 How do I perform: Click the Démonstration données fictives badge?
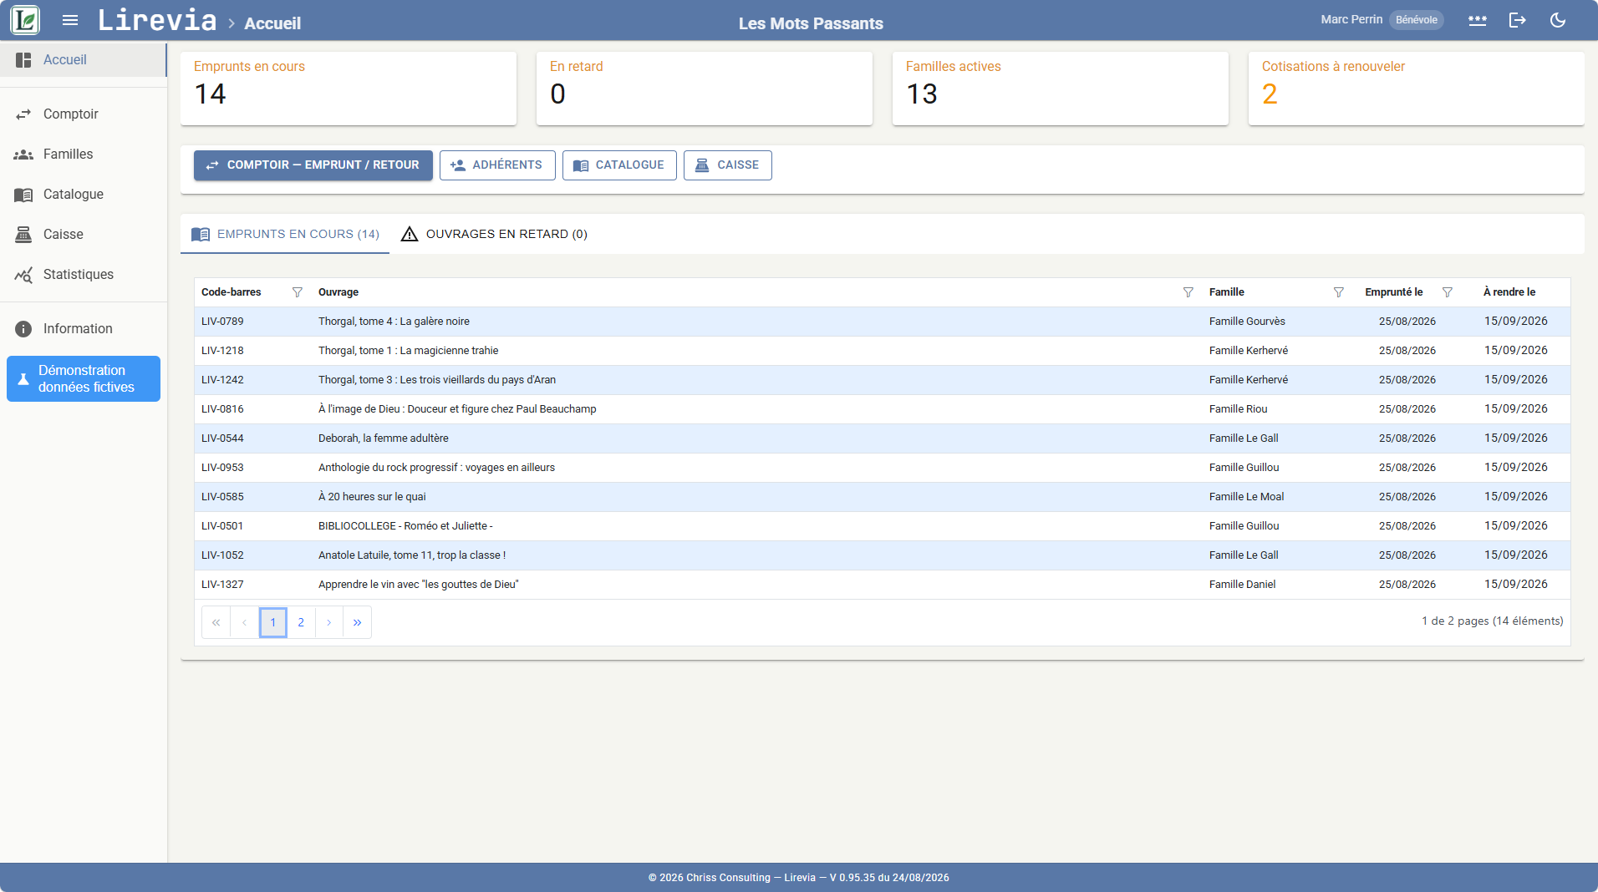84,379
